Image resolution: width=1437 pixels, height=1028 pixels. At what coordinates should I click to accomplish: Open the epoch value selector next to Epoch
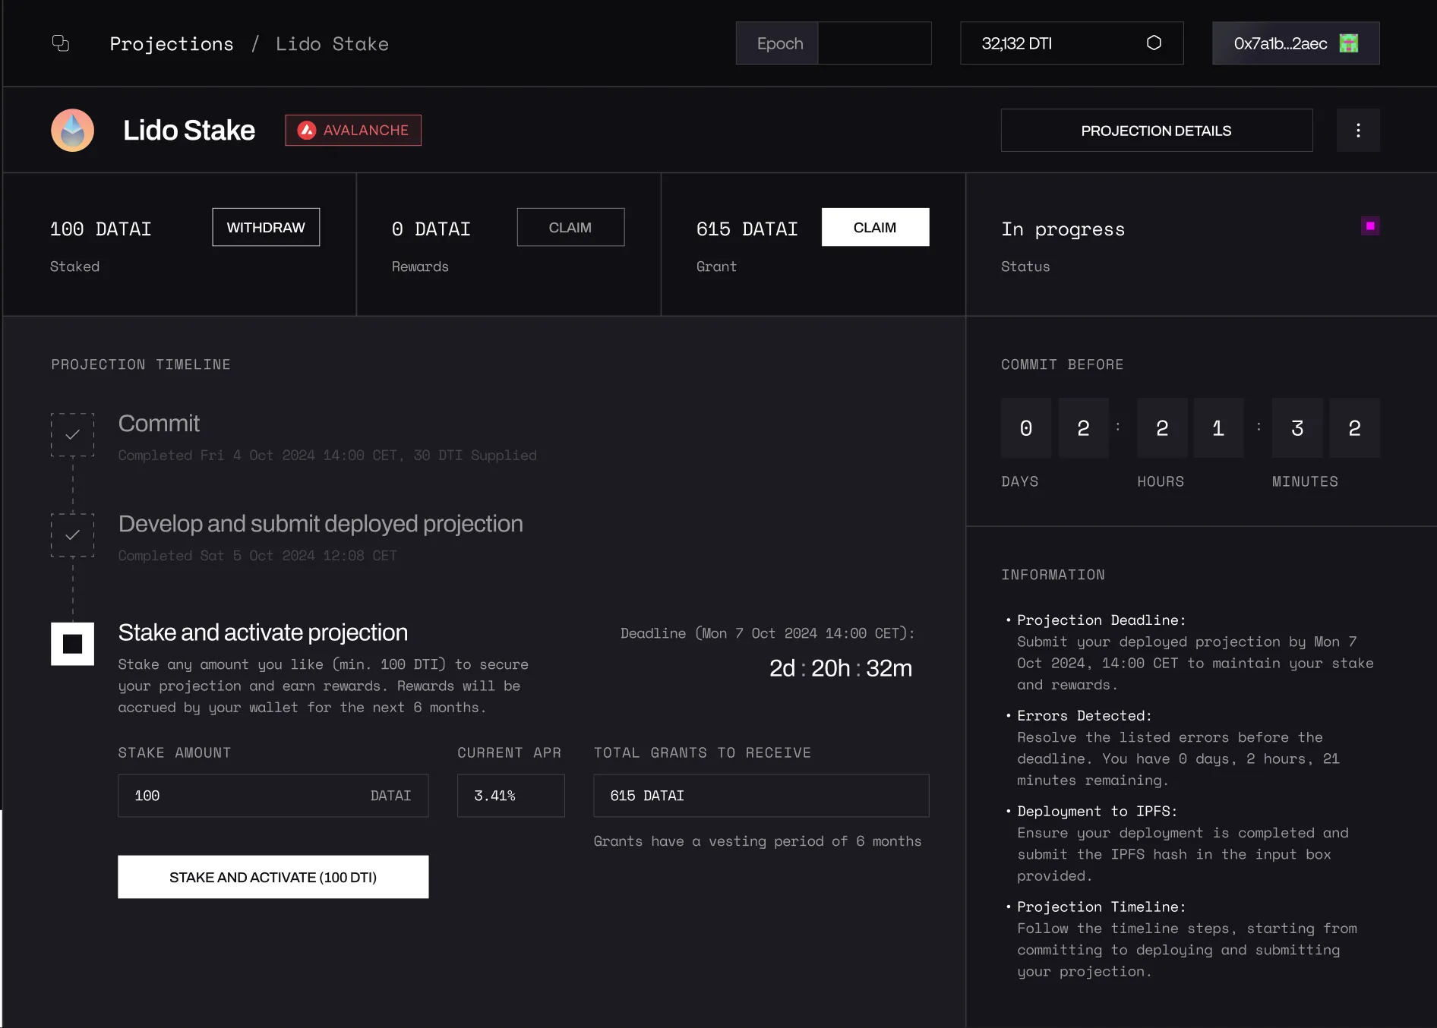point(873,43)
